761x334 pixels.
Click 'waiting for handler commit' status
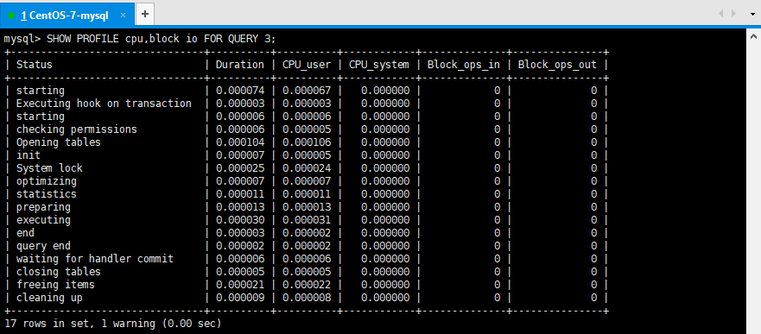(x=95, y=259)
